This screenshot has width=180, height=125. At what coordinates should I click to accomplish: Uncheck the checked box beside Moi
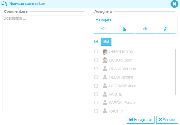click(x=96, y=42)
